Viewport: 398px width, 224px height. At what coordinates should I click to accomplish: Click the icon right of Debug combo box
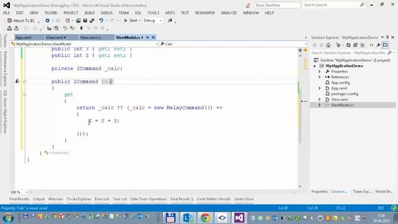[170, 21]
